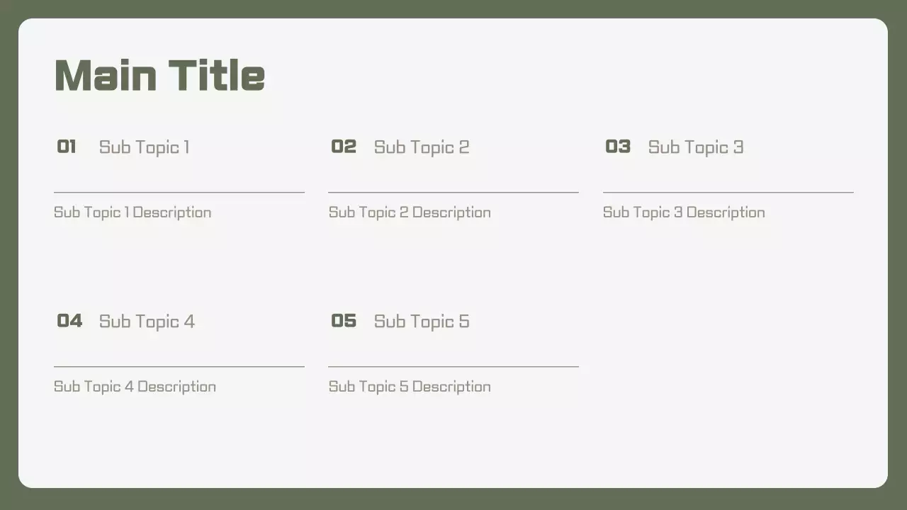
Task: Select the Sub Topic 1 Description text
Action: [x=133, y=212]
